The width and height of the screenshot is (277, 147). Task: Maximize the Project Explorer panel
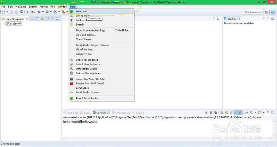coord(57,19)
